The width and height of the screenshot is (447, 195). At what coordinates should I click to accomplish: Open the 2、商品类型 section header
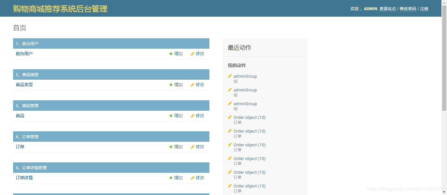111,74
